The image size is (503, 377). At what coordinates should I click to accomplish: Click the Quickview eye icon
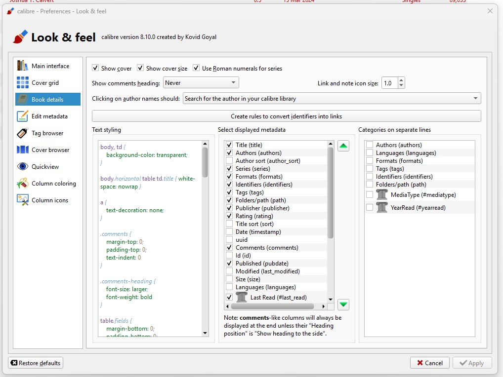pyautogui.click(x=22, y=167)
